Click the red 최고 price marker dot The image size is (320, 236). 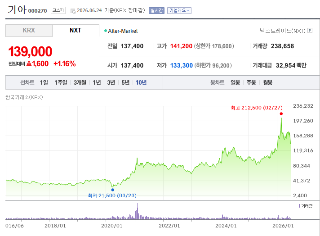(x=281, y=113)
